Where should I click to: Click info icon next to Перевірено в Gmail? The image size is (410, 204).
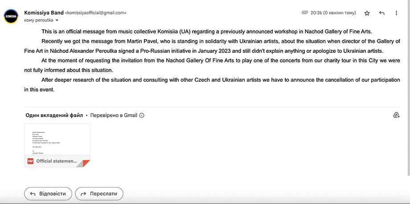point(142,115)
